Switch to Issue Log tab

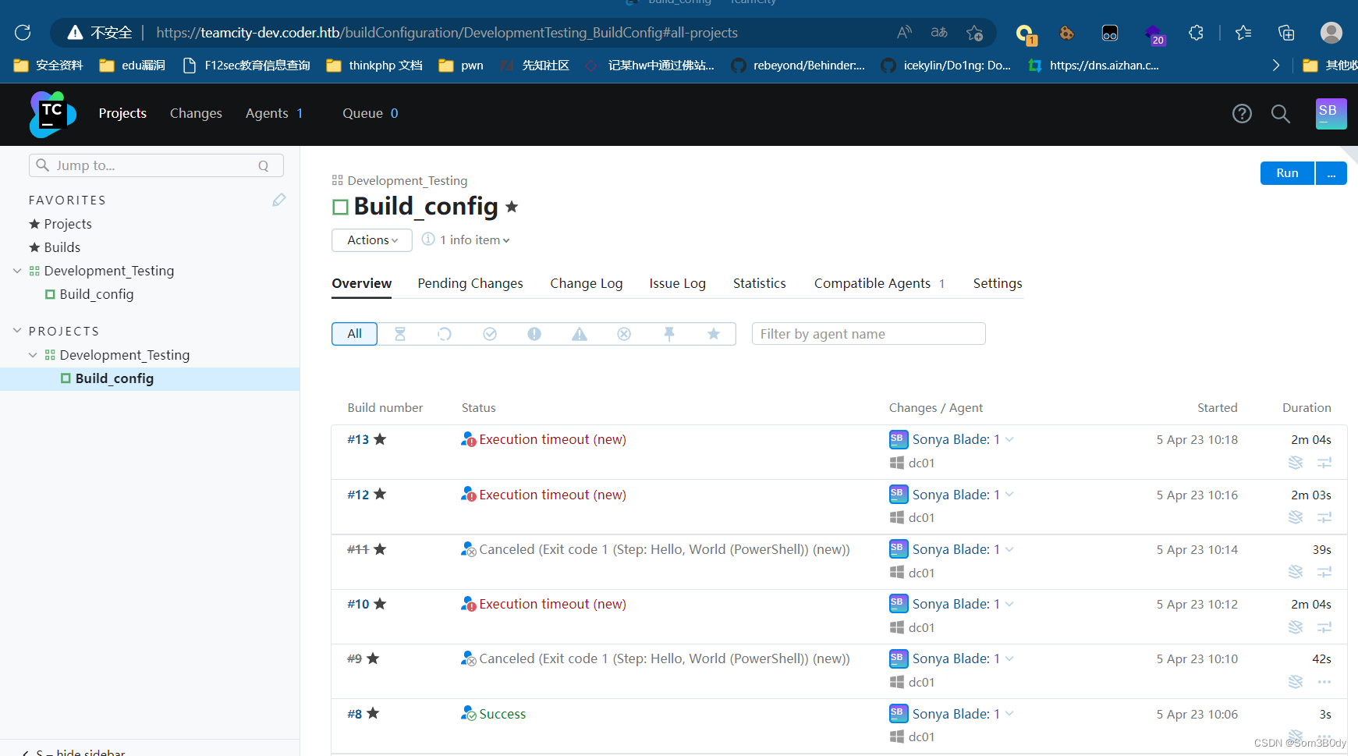(x=677, y=283)
